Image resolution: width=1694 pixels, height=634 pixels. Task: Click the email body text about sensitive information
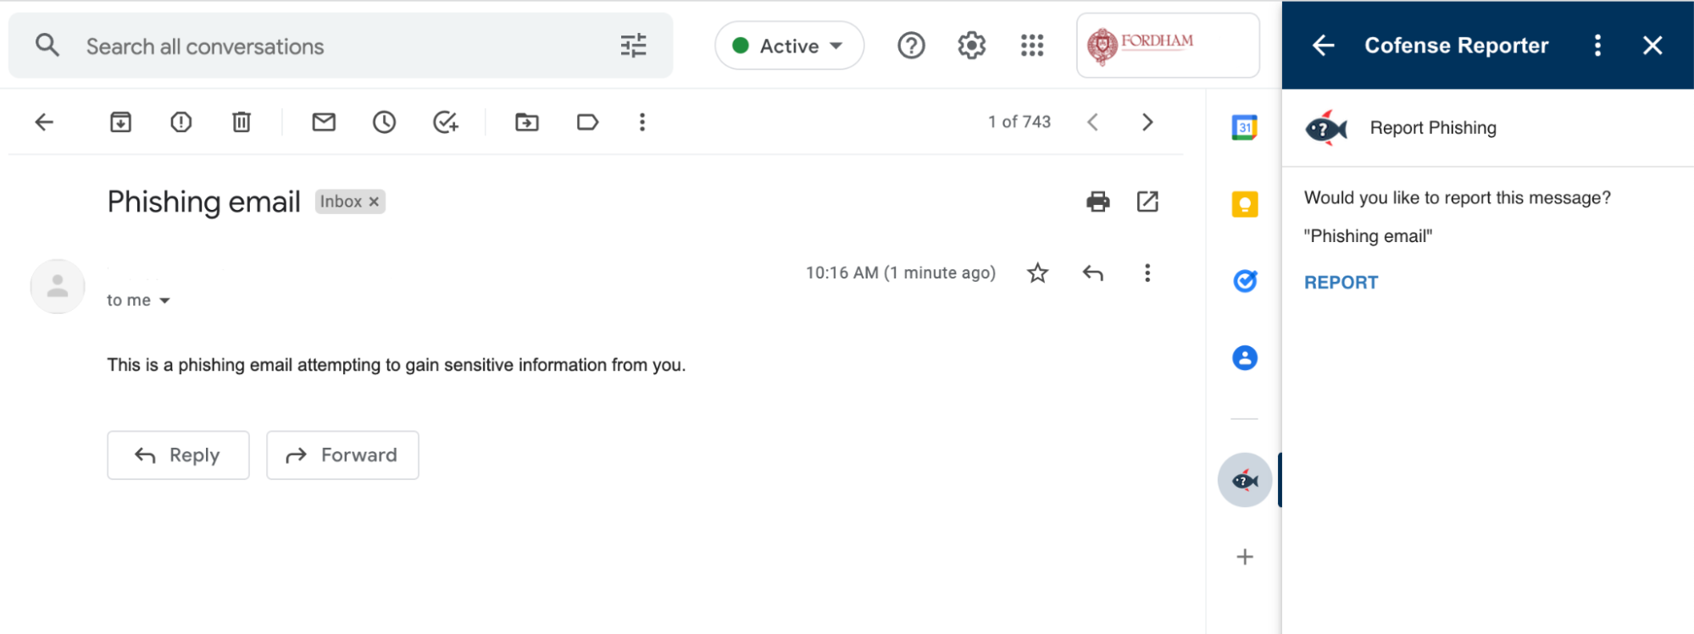pyautogui.click(x=396, y=365)
